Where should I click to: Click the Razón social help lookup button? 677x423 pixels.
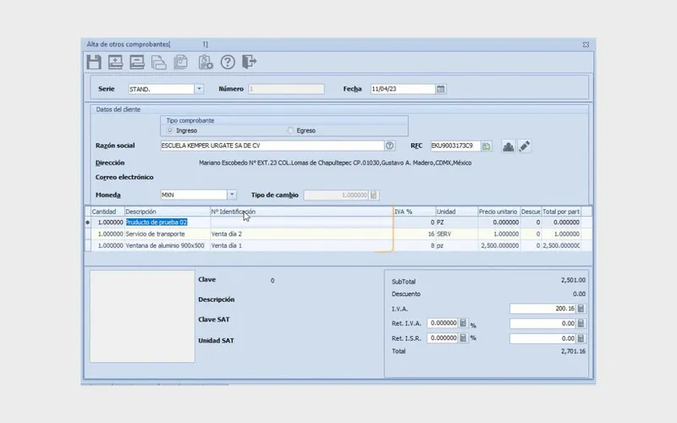coord(389,146)
